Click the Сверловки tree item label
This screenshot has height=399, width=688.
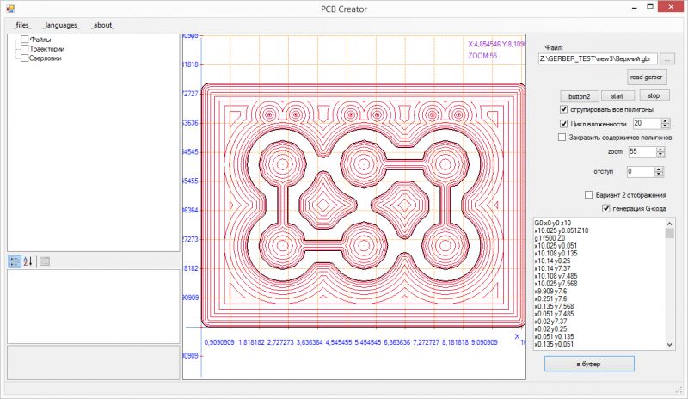pos(46,58)
